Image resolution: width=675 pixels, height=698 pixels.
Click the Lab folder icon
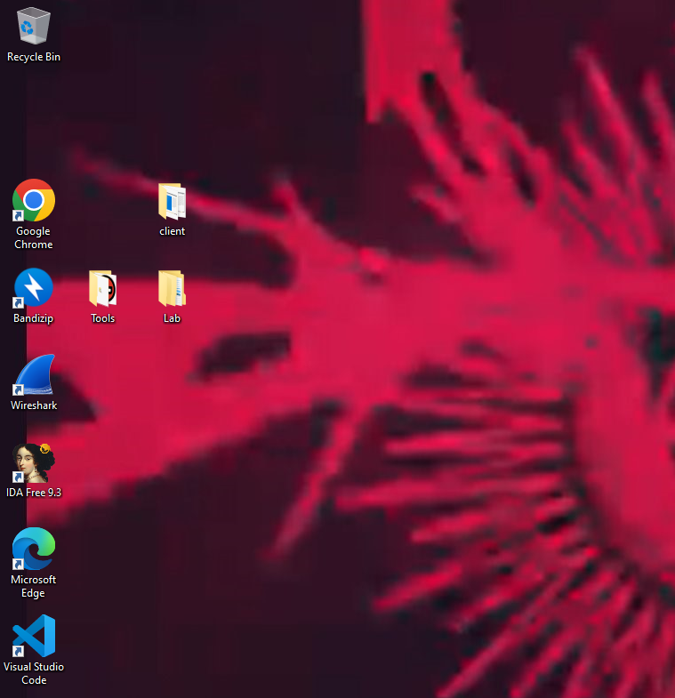(x=172, y=288)
